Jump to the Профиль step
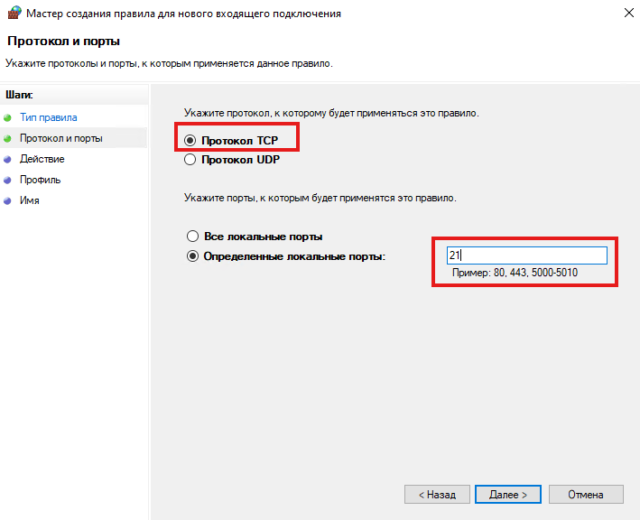Image resolution: width=640 pixels, height=520 pixels. [40, 180]
